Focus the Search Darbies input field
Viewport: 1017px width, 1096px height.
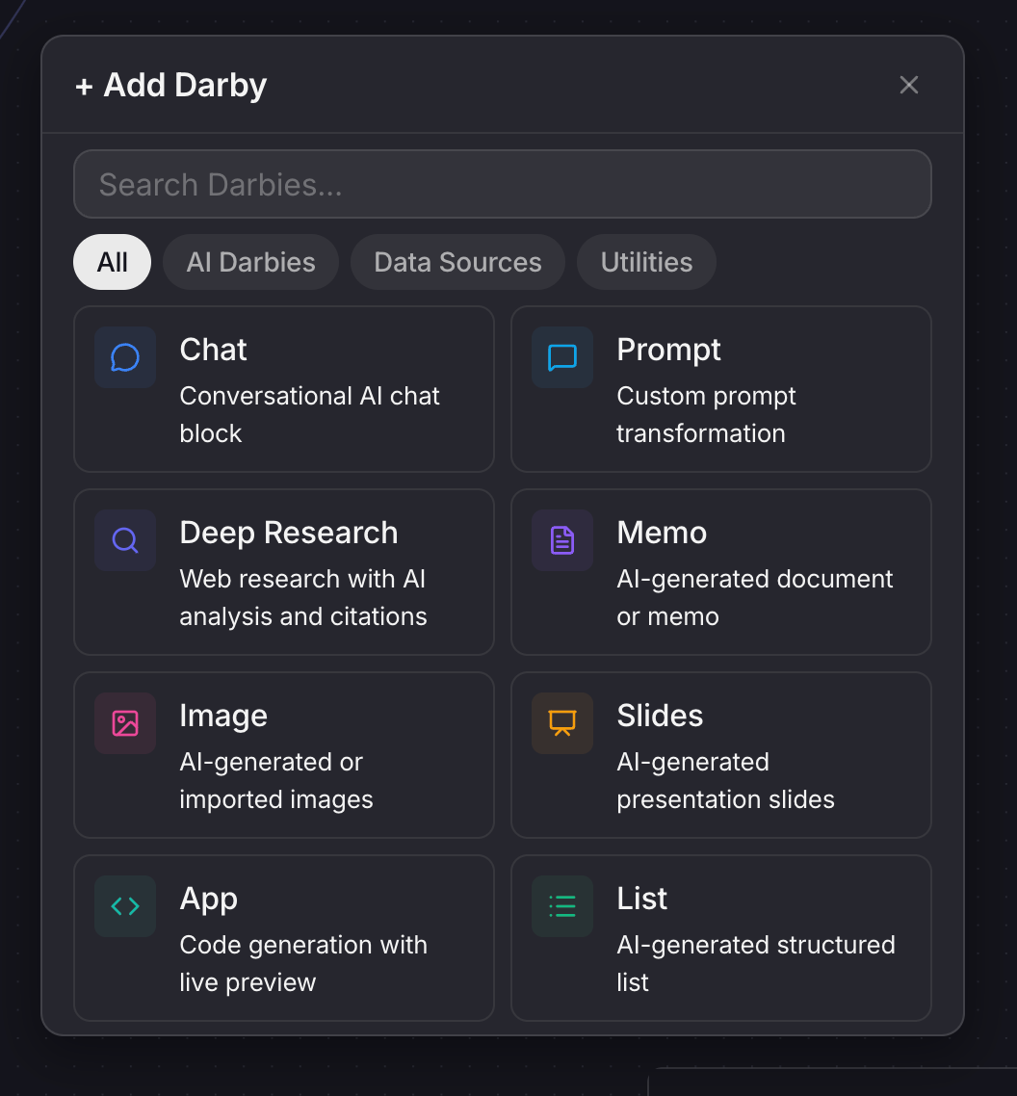coord(503,184)
